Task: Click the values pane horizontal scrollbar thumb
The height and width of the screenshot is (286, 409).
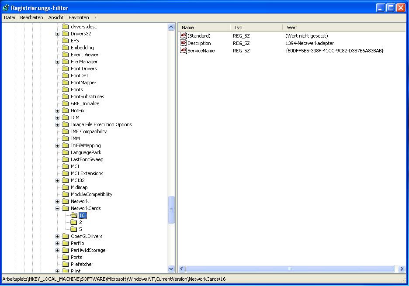Action: click(290, 269)
